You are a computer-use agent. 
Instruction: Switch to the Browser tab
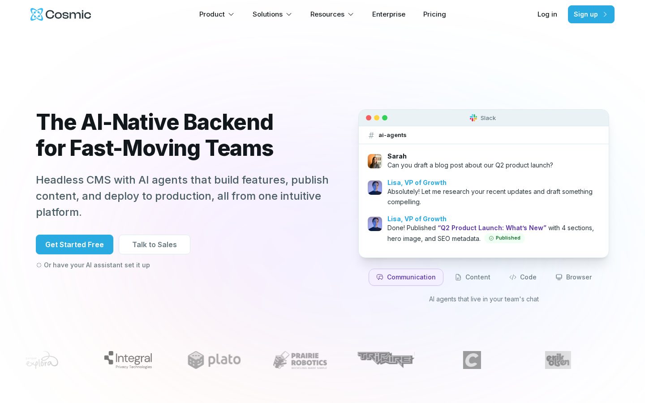pyautogui.click(x=574, y=277)
